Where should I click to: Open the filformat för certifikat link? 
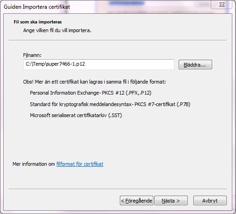point(80,164)
